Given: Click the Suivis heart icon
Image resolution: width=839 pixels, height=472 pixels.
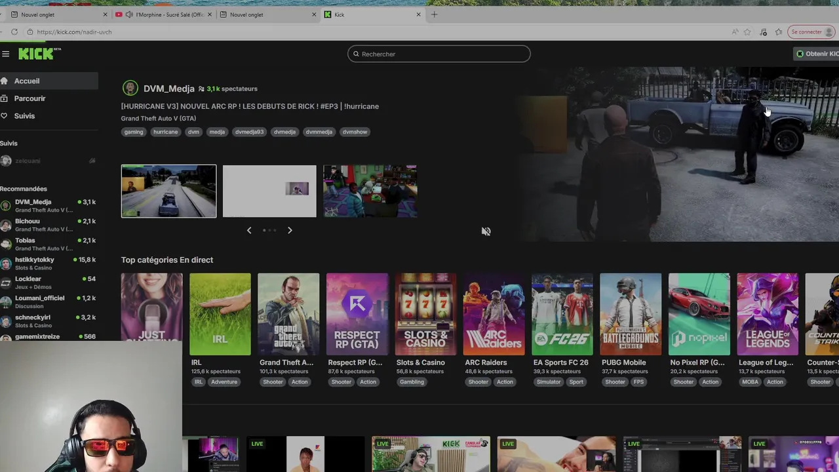Looking at the screenshot, I should tap(5, 116).
